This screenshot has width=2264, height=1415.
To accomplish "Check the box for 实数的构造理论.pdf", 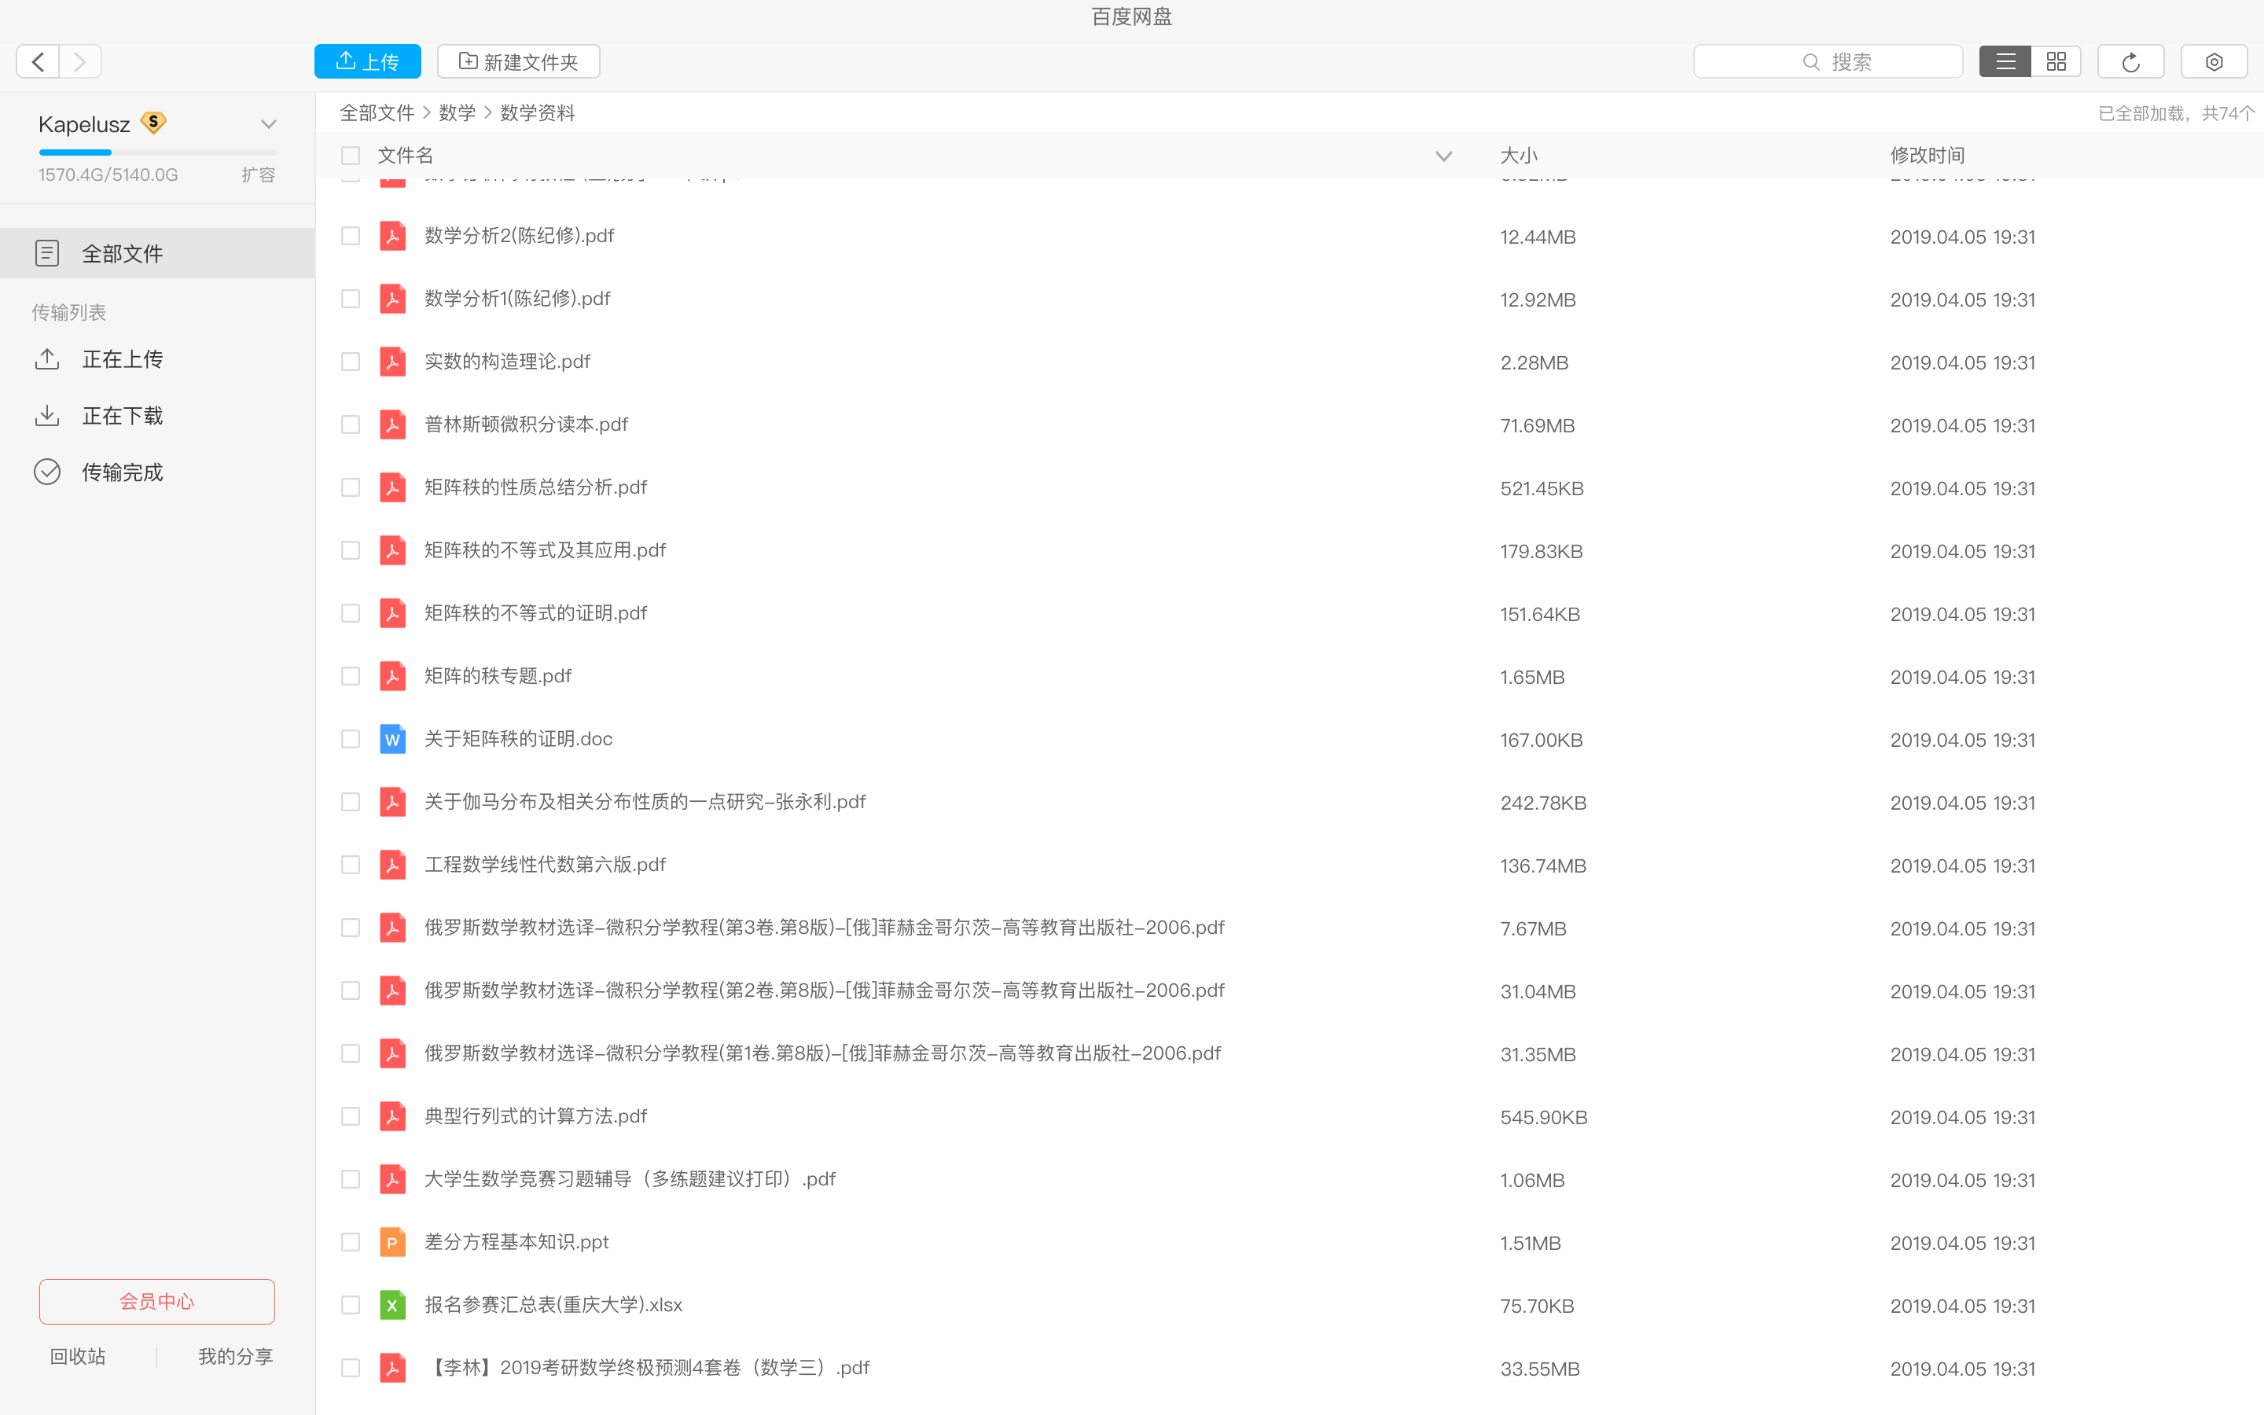I will click(x=351, y=362).
